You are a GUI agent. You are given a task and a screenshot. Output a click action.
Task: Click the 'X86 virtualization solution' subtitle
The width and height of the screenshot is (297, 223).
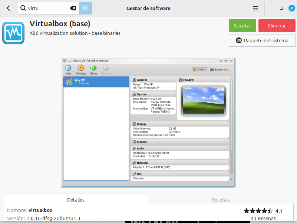coord(75,33)
